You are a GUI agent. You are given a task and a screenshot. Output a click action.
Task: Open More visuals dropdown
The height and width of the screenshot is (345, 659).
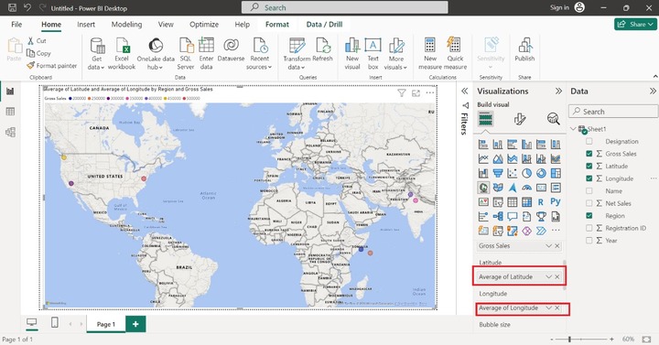pyautogui.click(x=396, y=53)
